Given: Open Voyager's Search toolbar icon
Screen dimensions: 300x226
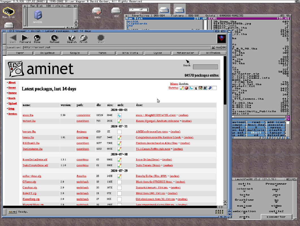Looking at the screenshot, I should pyautogui.click(x=72, y=39).
